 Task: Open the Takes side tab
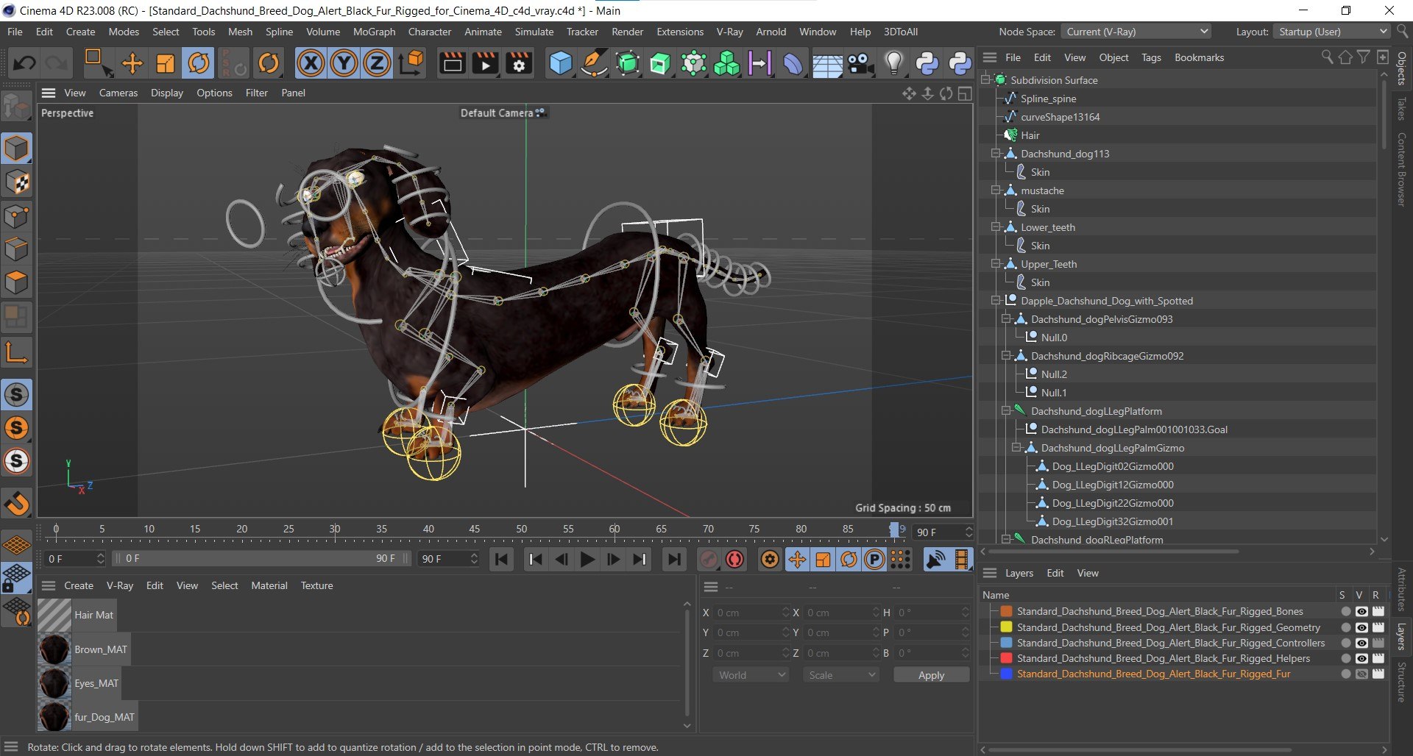[1402, 109]
